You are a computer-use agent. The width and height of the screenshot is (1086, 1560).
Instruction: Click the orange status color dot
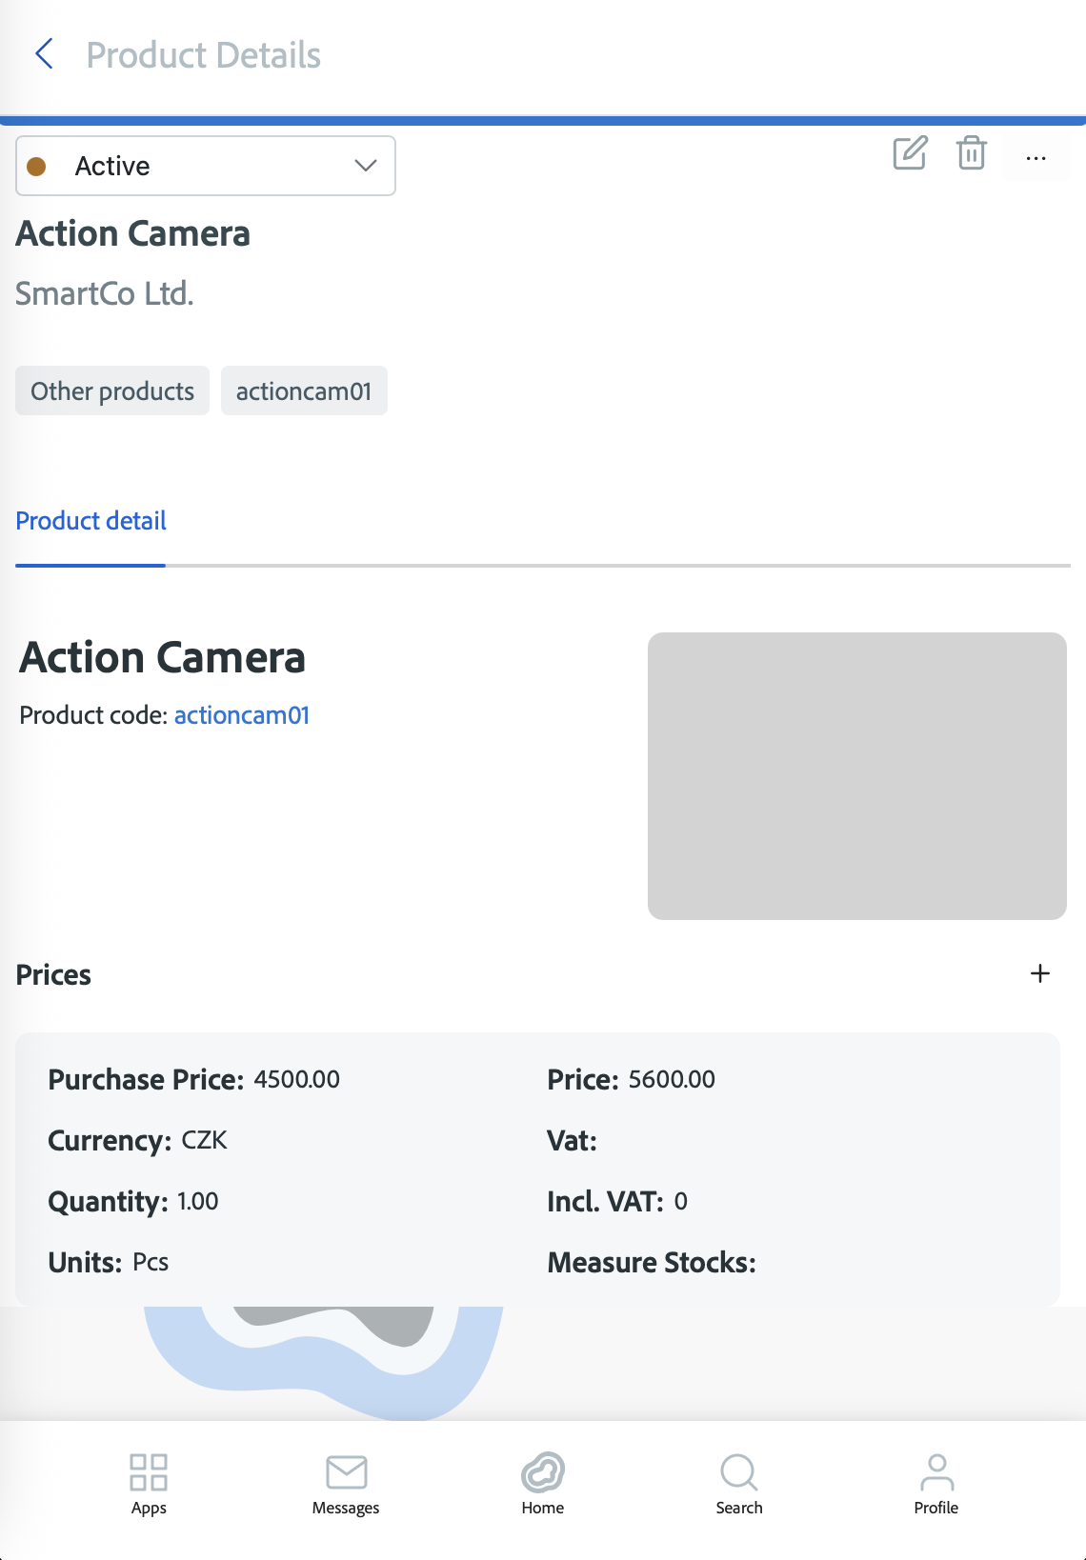tap(37, 167)
